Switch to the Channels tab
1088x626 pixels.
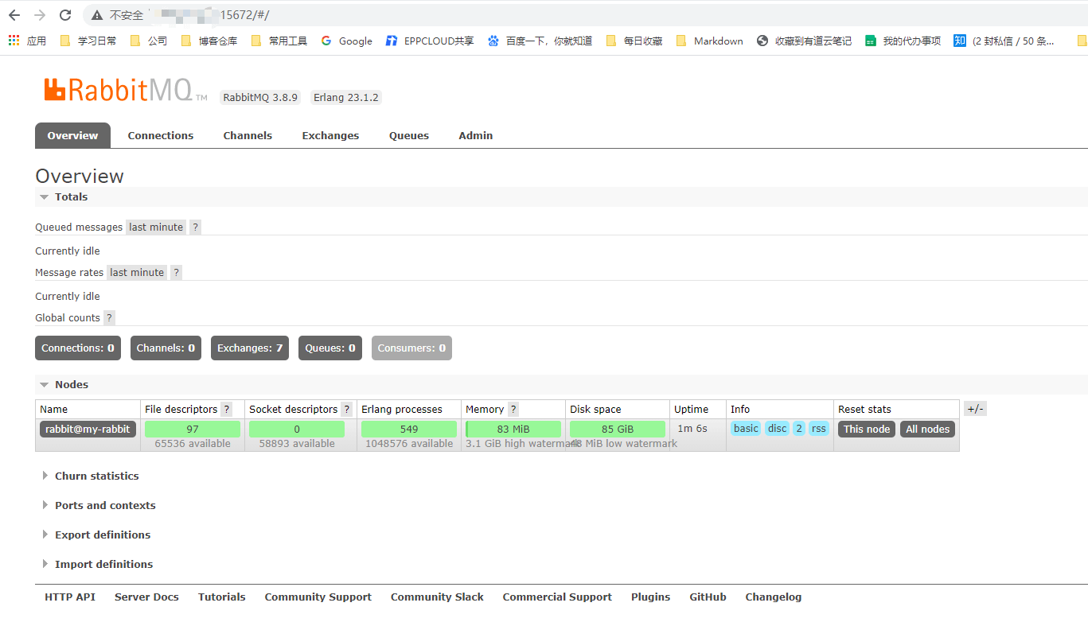[248, 135]
